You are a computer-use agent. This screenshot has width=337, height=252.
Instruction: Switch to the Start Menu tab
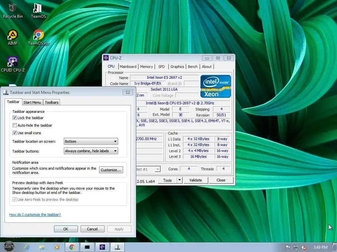[32, 102]
